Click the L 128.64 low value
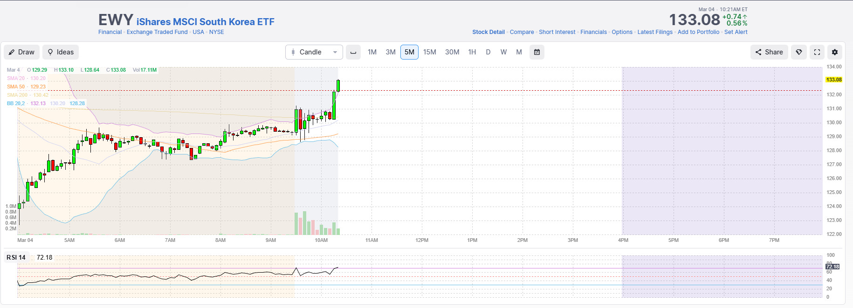853x308 pixels. pos(90,70)
